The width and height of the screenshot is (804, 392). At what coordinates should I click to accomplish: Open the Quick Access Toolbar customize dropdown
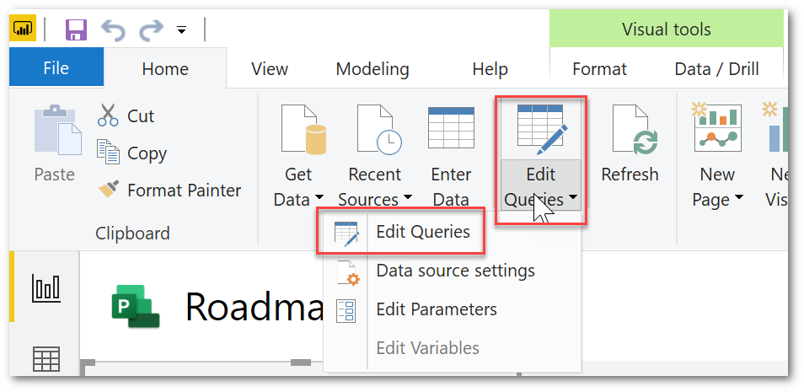pyautogui.click(x=181, y=31)
